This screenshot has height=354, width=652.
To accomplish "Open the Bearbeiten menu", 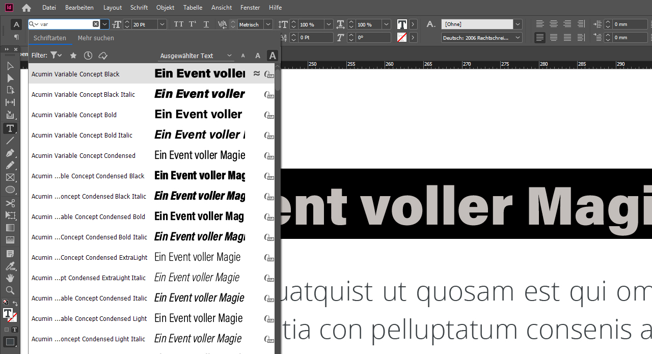I will [79, 8].
